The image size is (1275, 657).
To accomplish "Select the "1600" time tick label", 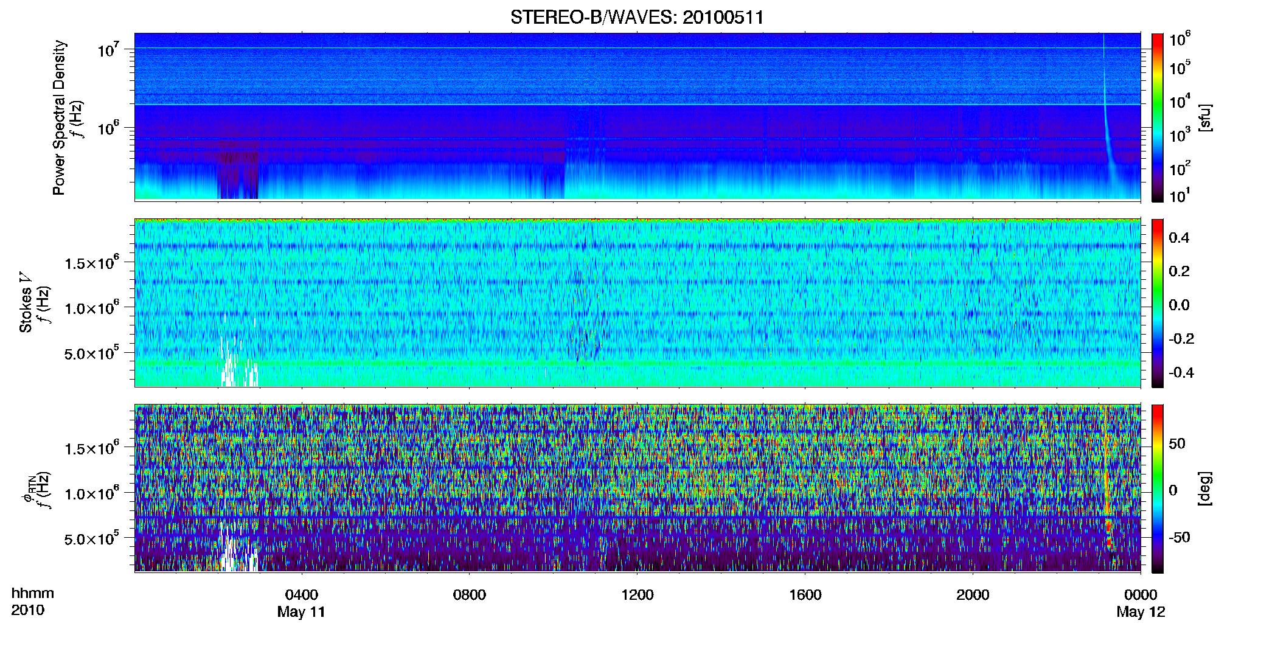I will coord(805,595).
